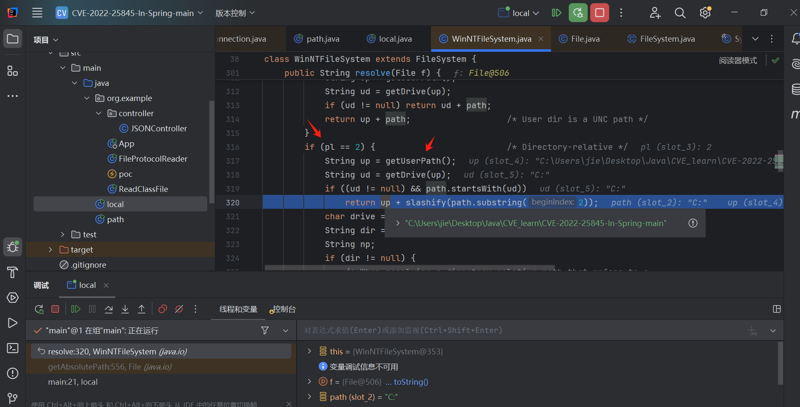800x407 pixels.
Task: Open JSONController class
Action: tap(153, 128)
